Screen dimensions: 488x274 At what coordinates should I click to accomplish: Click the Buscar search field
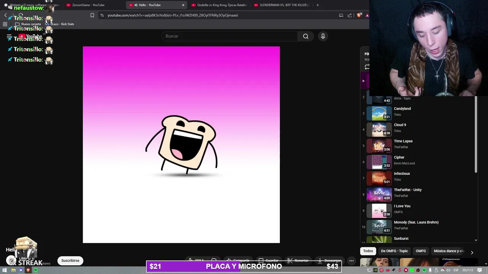coord(230,36)
